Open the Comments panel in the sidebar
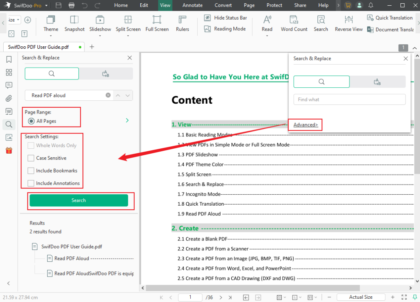420x302 pixels. point(8,85)
